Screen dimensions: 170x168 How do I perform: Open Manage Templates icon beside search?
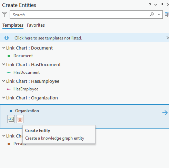point(167,15)
